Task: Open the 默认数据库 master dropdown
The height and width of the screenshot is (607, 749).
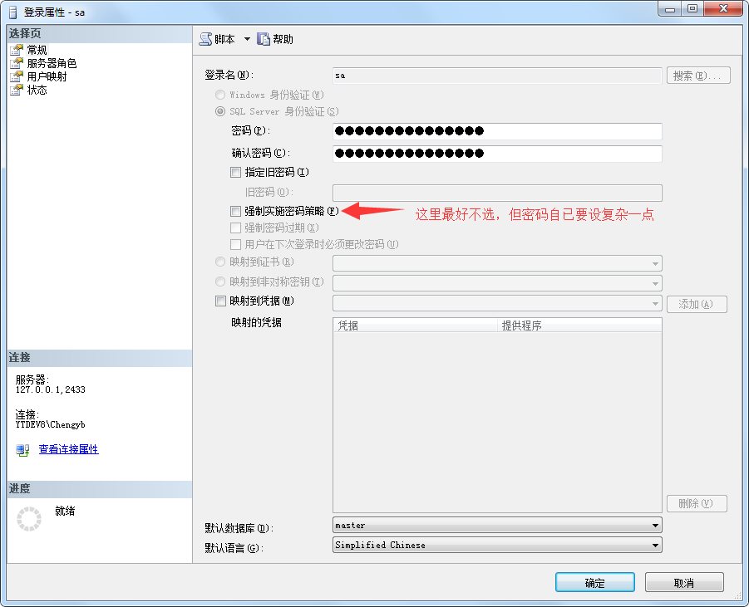Action: [x=497, y=526]
